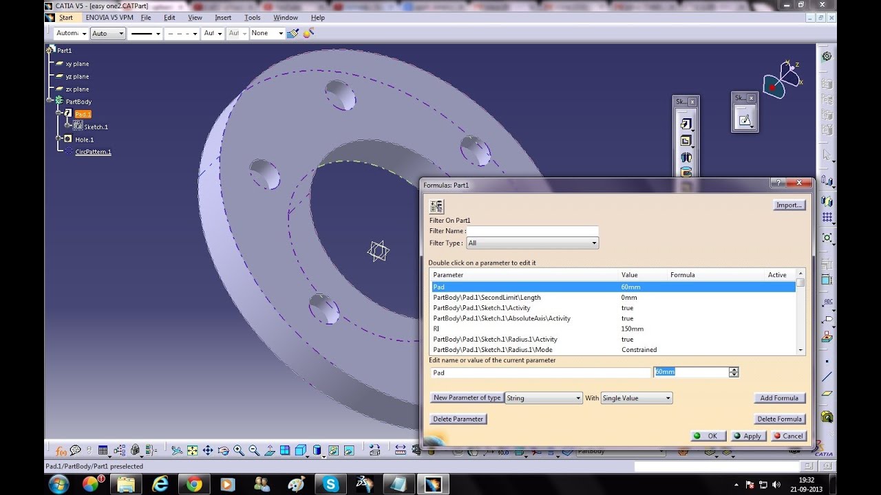Click the Sketch icon in small floating toolbar
Screen dimensions: 881x495
point(744,120)
